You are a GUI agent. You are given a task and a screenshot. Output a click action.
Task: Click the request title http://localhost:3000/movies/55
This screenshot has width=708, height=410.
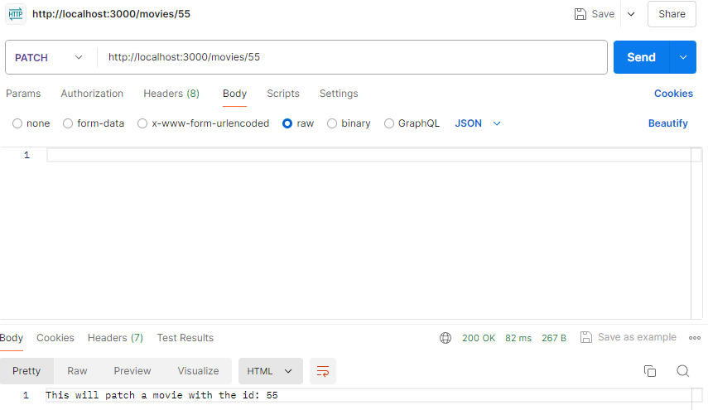pyautogui.click(x=111, y=14)
